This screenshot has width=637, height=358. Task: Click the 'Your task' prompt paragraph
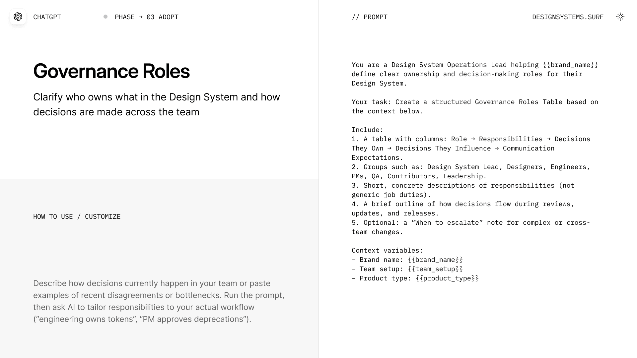click(474, 106)
